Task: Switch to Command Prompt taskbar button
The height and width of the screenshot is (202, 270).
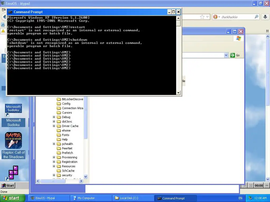Action: (x=176, y=198)
